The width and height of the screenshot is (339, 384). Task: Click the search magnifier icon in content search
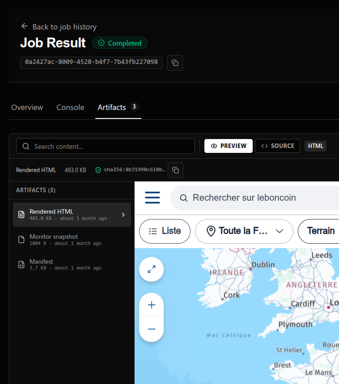click(26, 146)
